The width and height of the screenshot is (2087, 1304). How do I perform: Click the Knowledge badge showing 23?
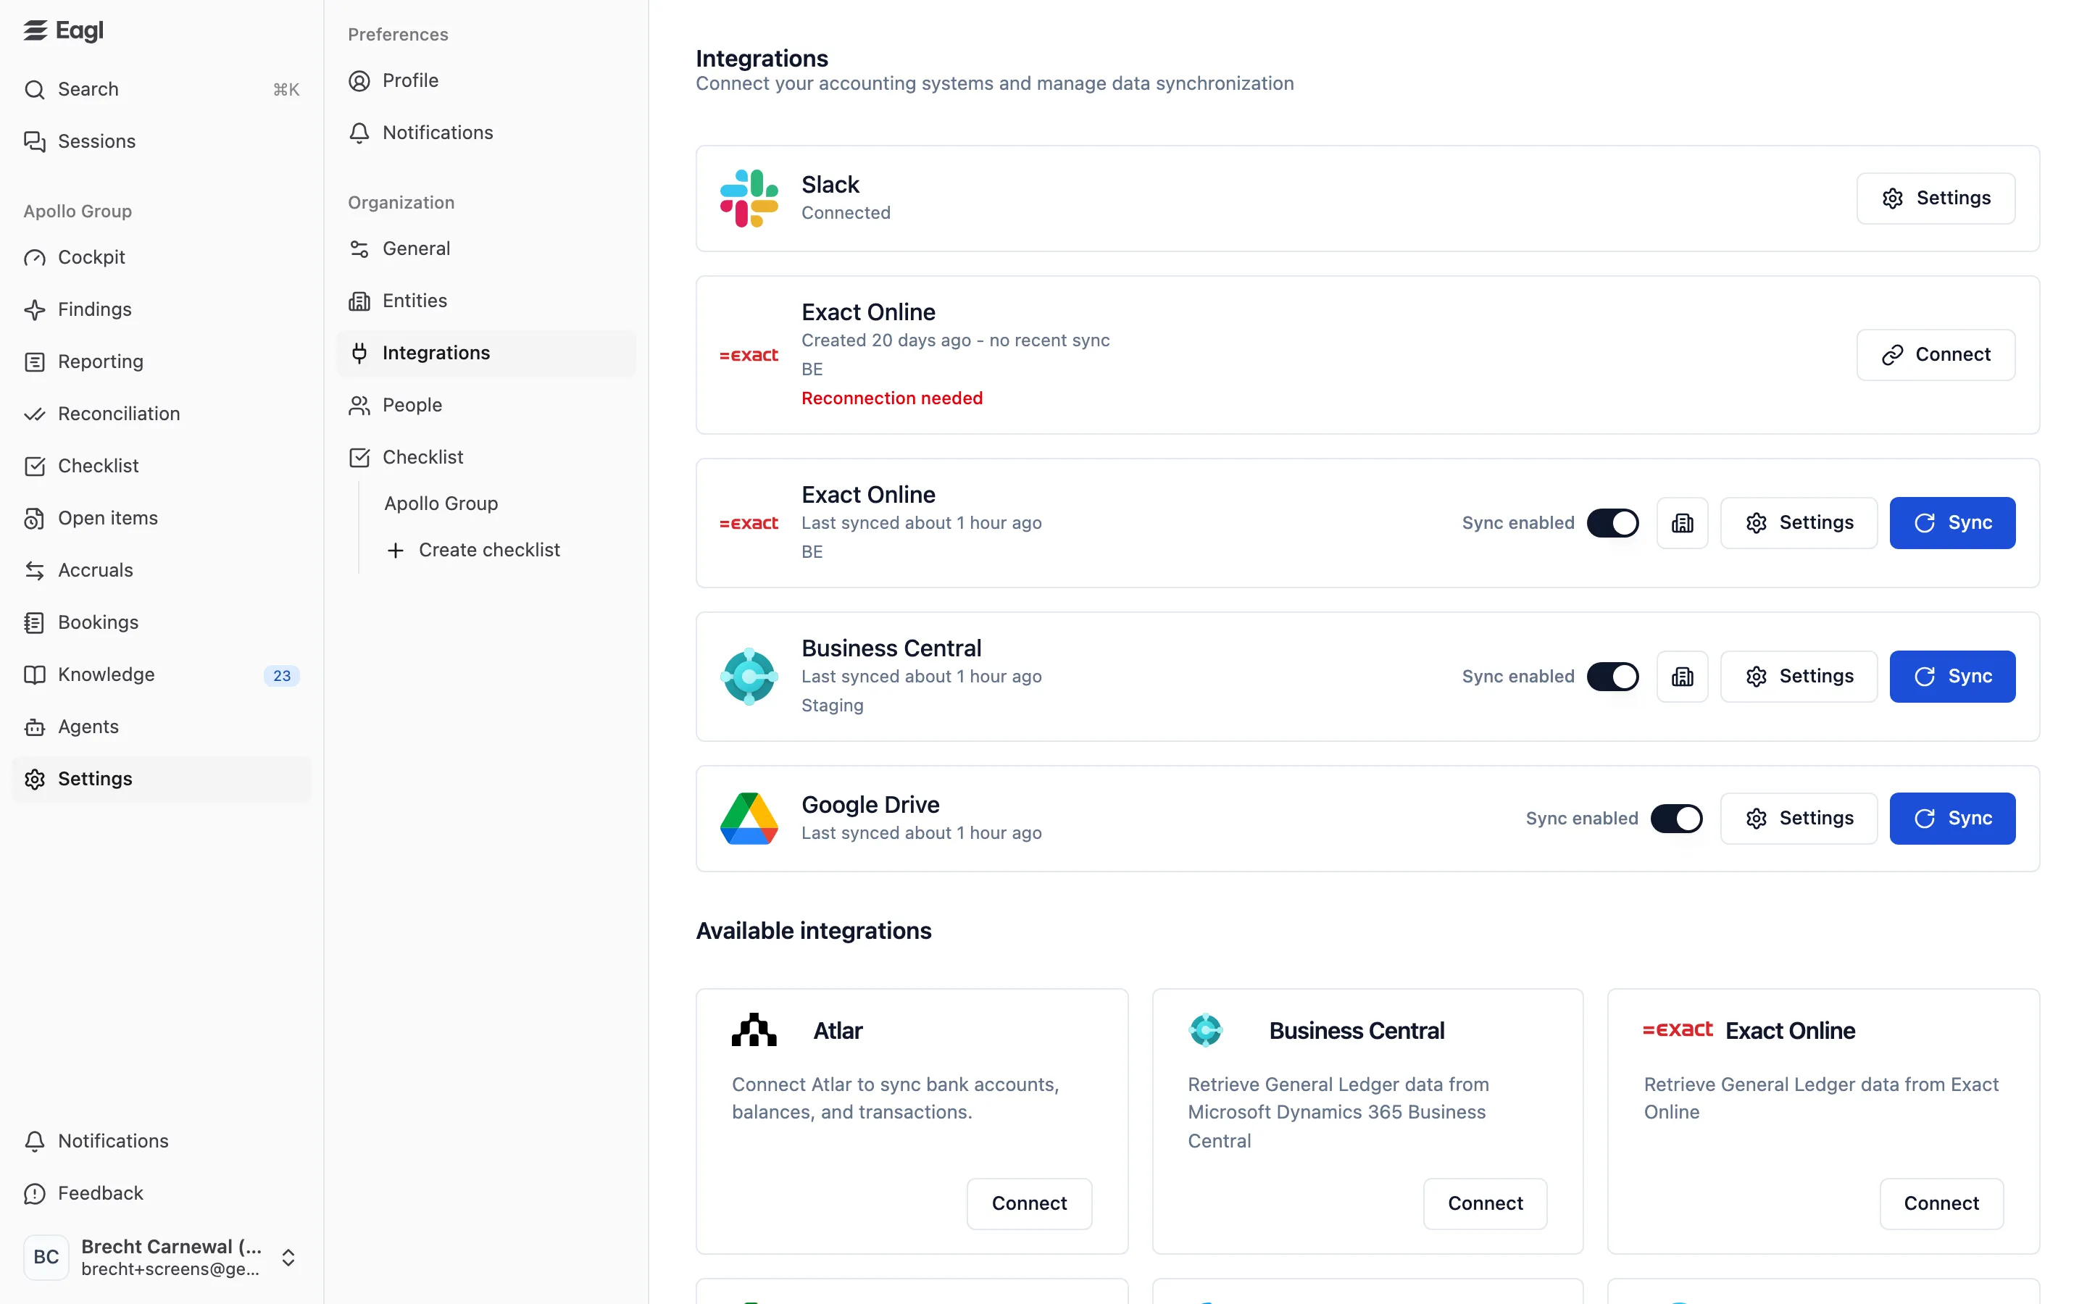(x=282, y=675)
